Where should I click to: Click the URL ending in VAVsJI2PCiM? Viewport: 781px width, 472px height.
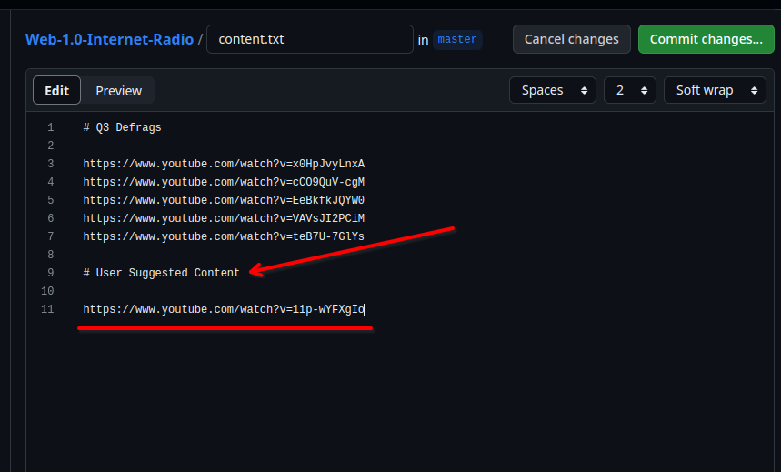[224, 218]
